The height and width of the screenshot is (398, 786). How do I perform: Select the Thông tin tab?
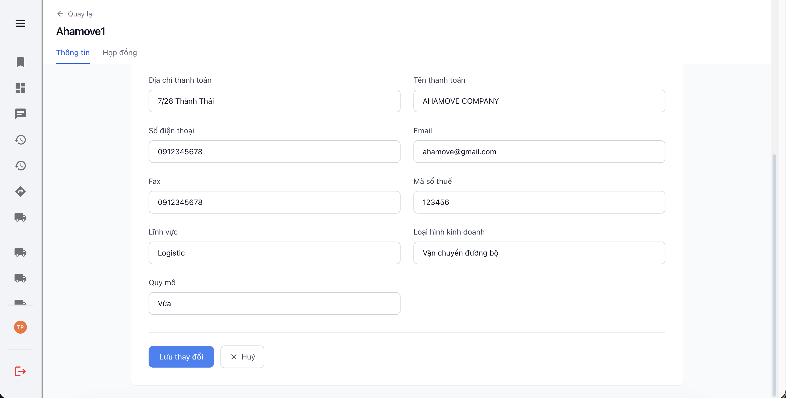point(73,53)
